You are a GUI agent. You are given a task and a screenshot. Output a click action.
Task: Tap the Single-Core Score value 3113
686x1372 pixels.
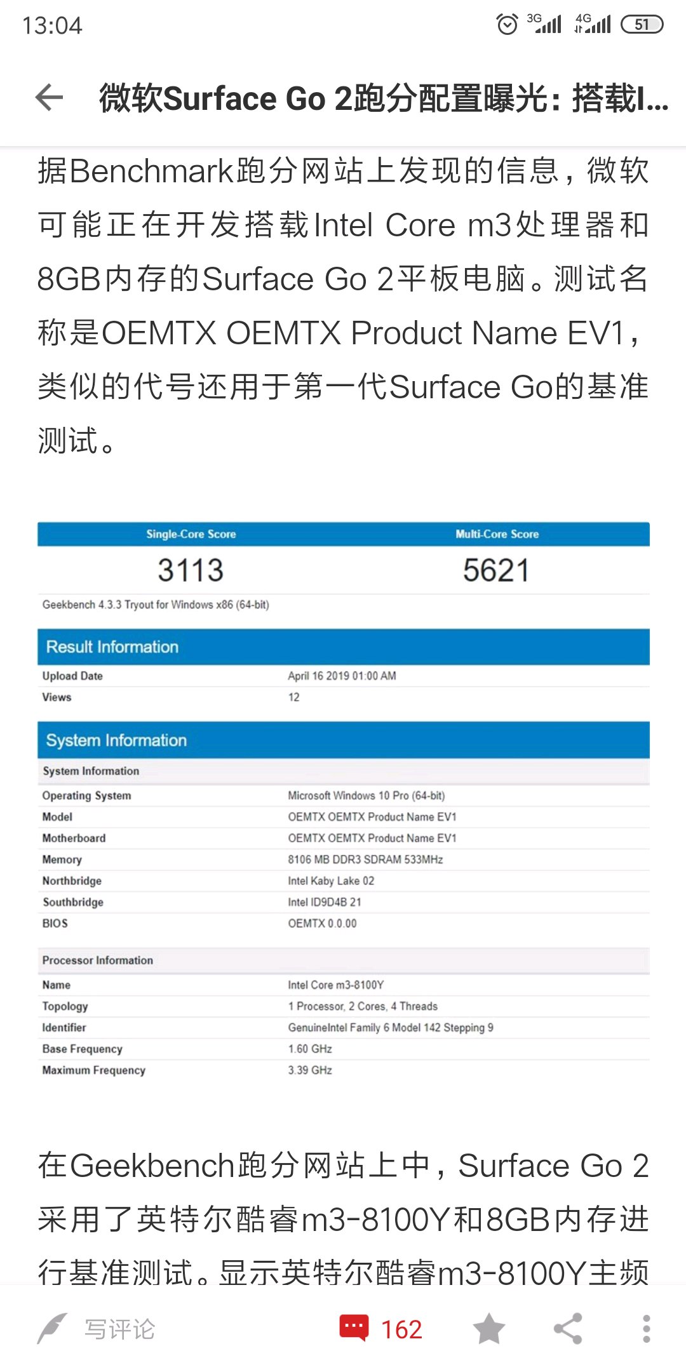pos(191,570)
